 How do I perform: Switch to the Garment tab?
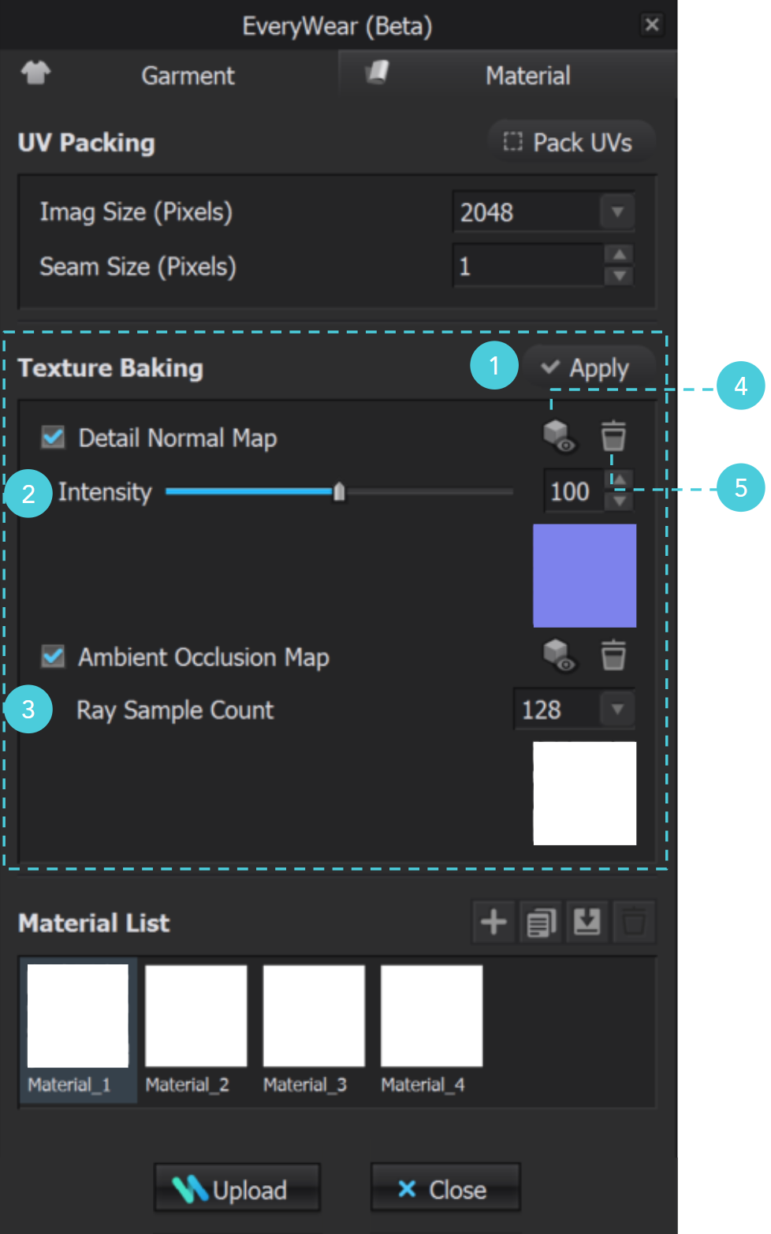pyautogui.click(x=188, y=75)
